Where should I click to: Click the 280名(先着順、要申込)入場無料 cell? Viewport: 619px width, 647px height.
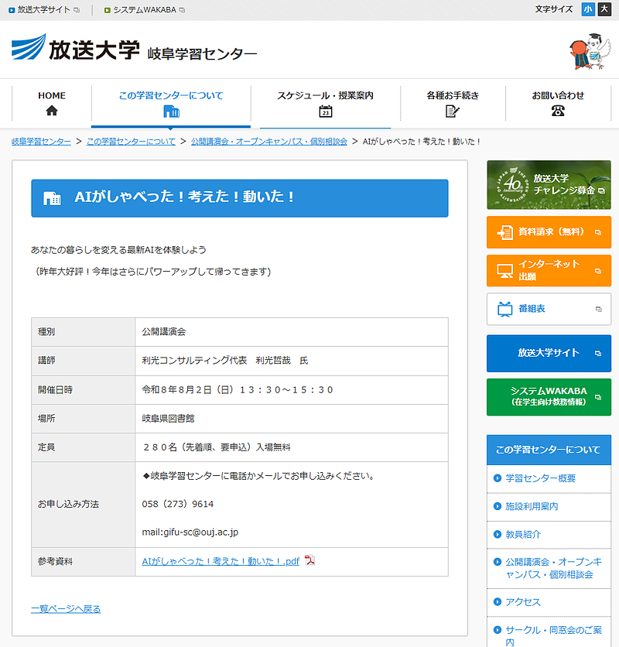coord(292,447)
